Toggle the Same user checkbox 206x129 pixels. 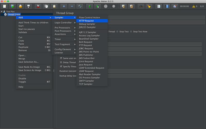pos(61,58)
